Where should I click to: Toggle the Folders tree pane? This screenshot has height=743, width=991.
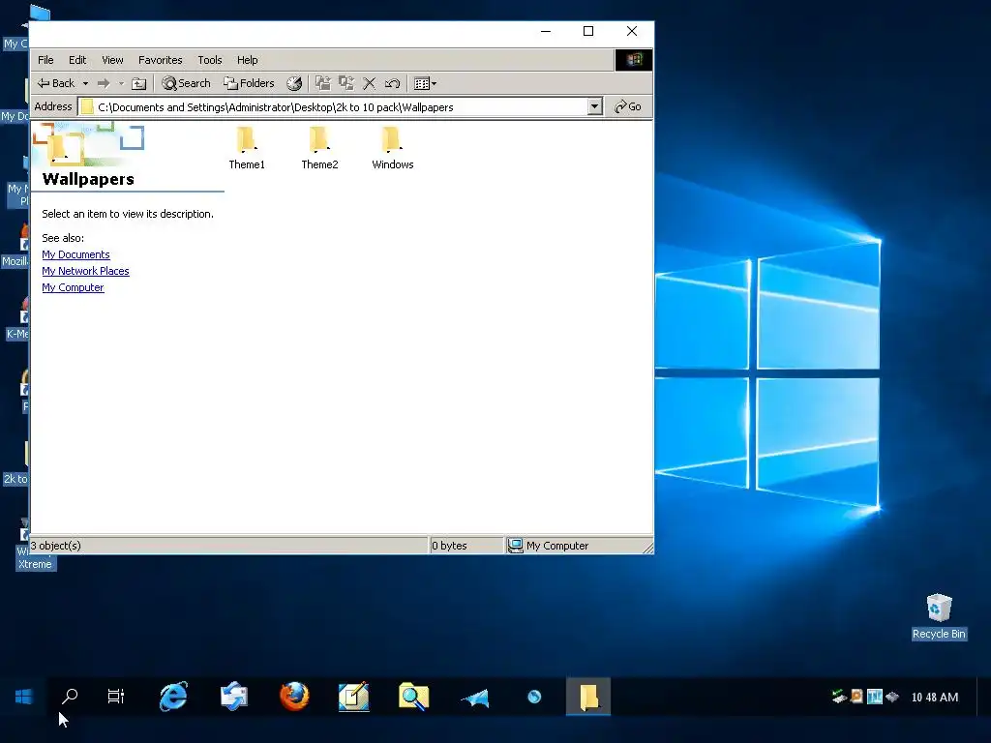[x=249, y=83]
